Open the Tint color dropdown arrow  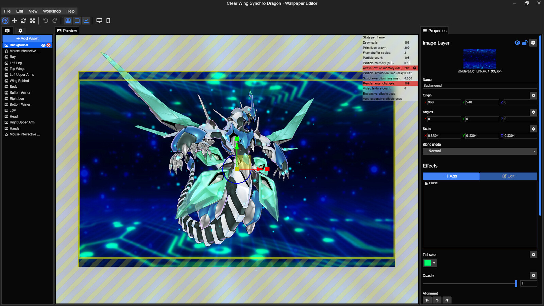[x=434, y=263]
